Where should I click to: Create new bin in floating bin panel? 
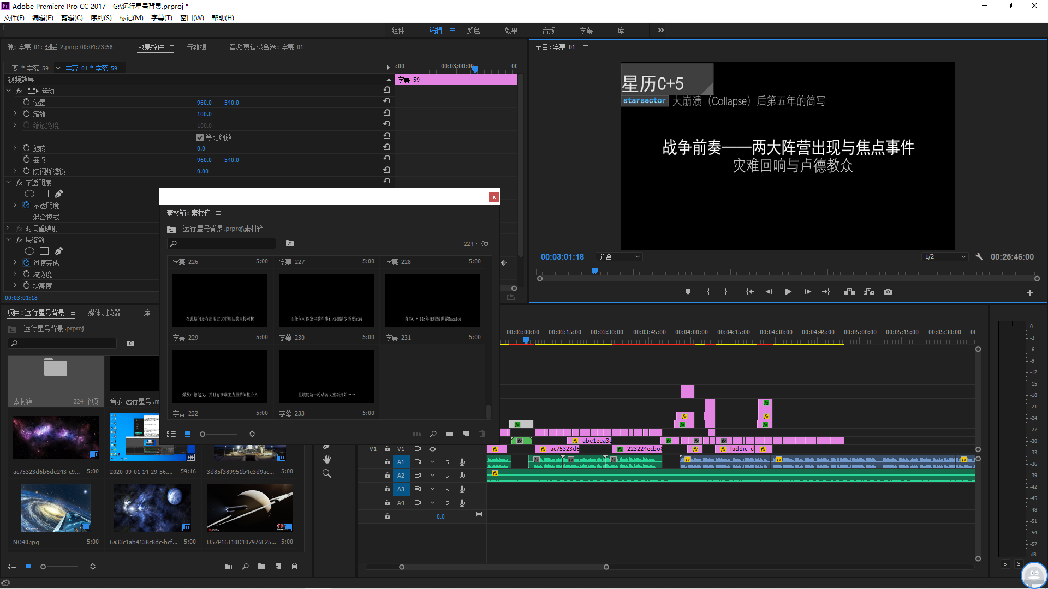point(449,434)
